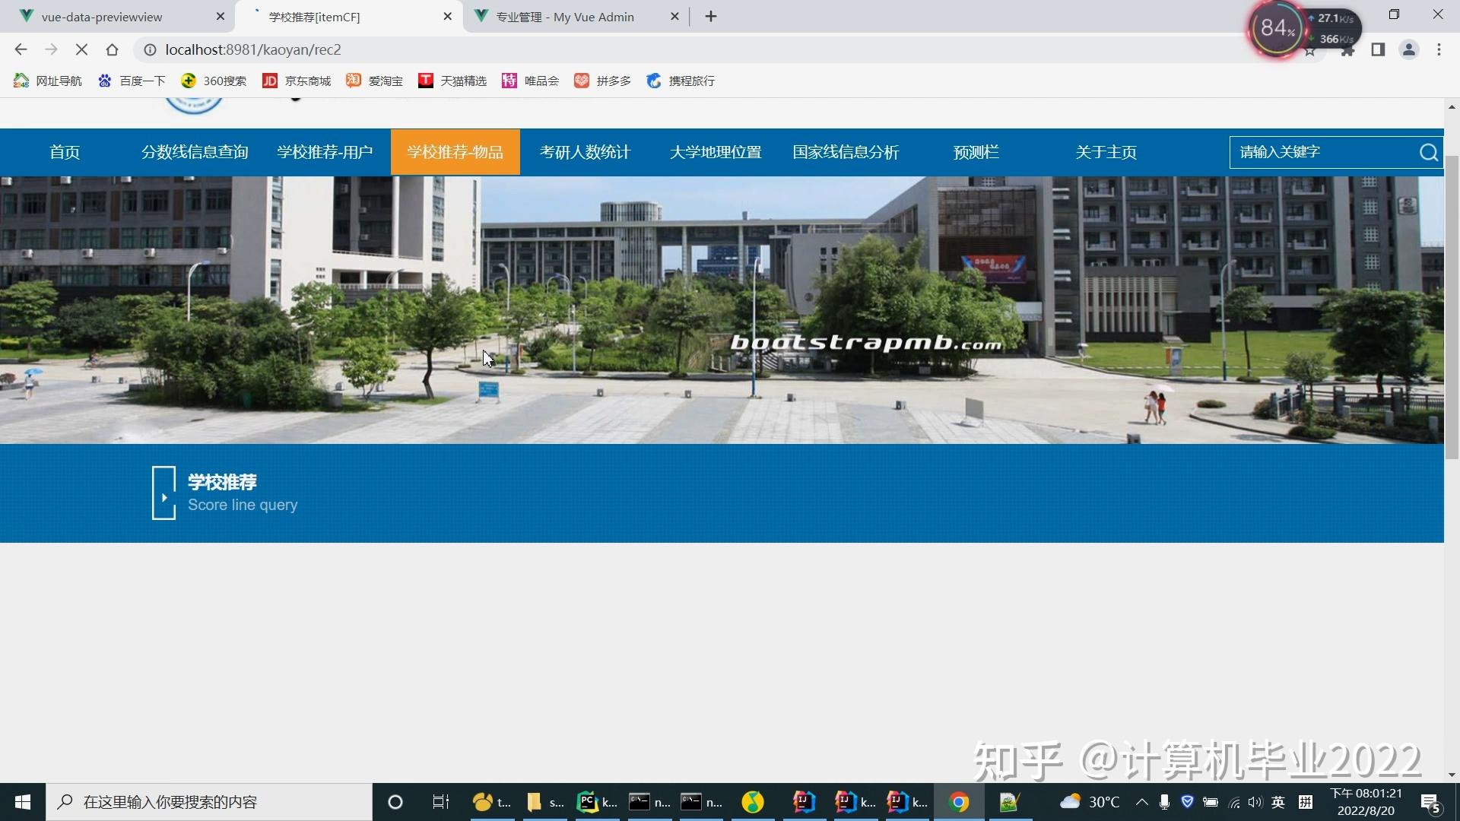
Task: Open new browser tab with plus button
Action: pos(710,17)
